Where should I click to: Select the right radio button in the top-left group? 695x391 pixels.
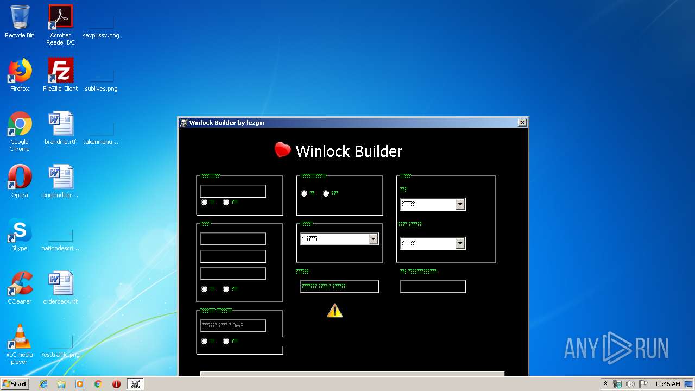pos(226,202)
